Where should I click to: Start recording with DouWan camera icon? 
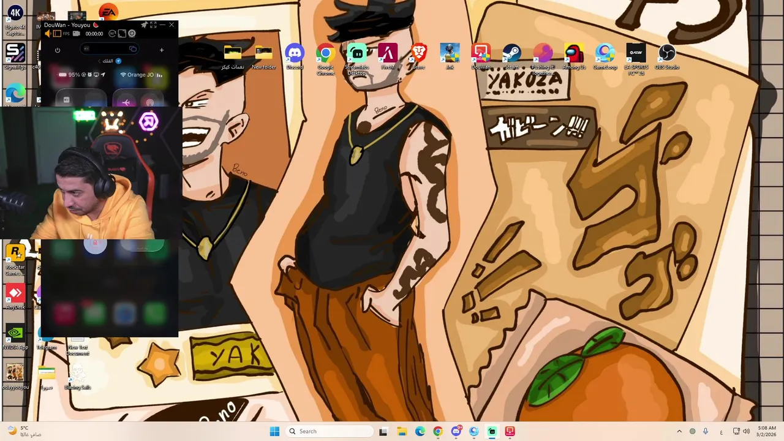[x=77, y=33]
